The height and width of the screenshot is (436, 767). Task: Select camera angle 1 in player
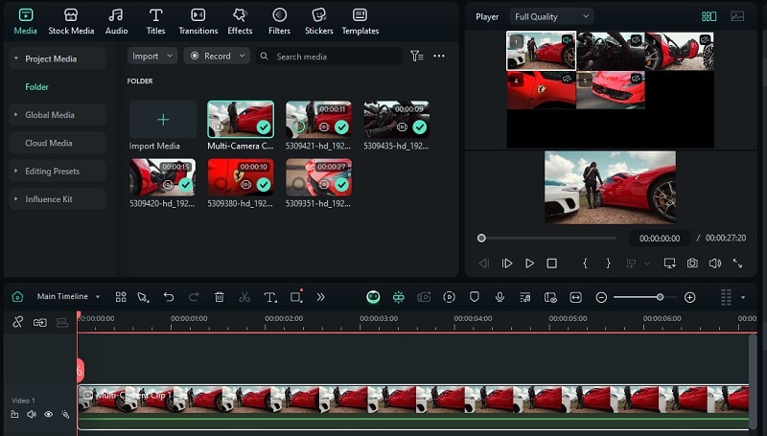point(541,51)
